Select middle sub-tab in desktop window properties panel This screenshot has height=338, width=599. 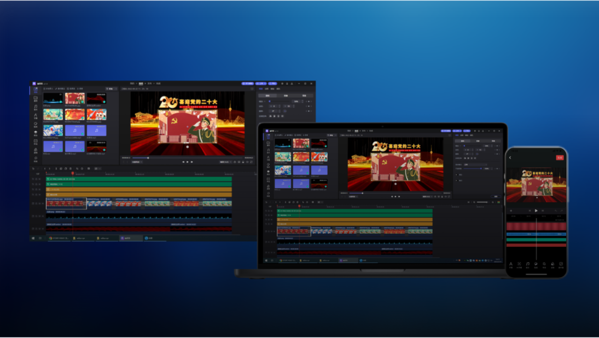[x=286, y=96]
